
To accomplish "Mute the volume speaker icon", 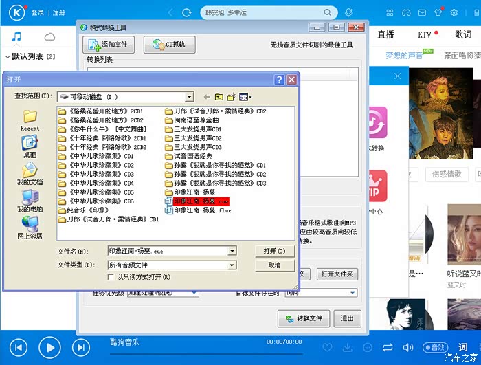I will tap(407, 347).
